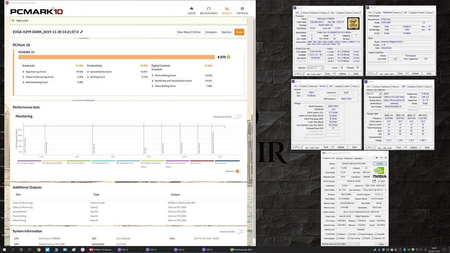Image resolution: width=450 pixels, height=253 pixels.
Task: Expand Video Conferencing Score row
Action: pyautogui.click(x=24, y=77)
